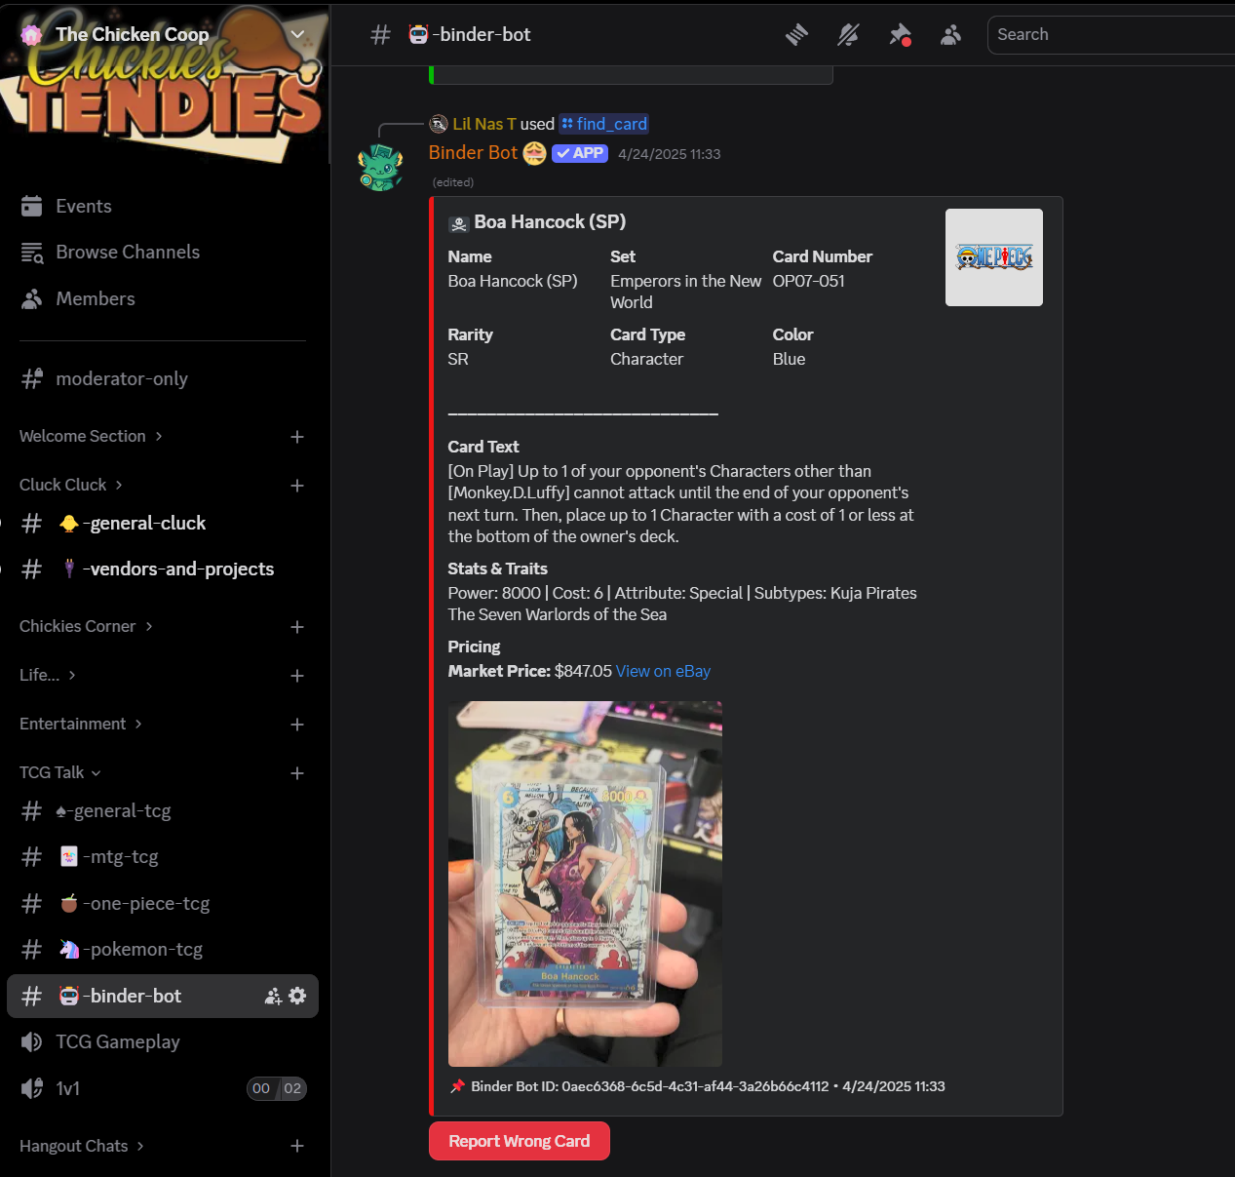Click the OP07-051 card number text
1235x1177 pixels.
click(x=809, y=282)
